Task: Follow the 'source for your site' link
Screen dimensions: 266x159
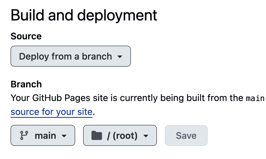Action: coord(52,112)
